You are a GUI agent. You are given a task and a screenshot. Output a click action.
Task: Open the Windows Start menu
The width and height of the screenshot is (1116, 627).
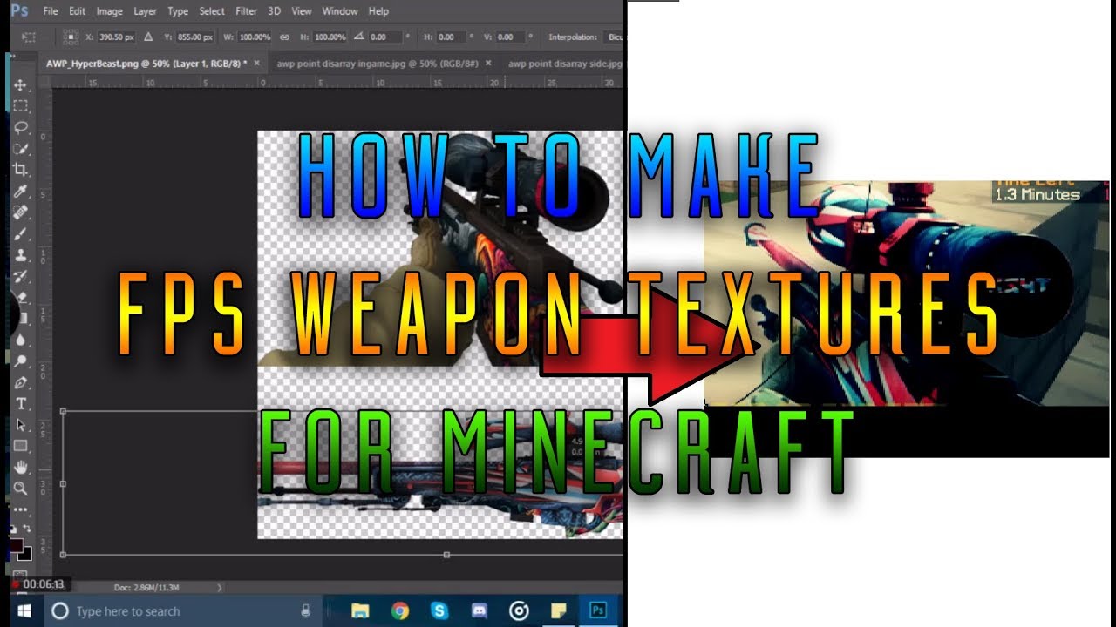[x=23, y=611]
